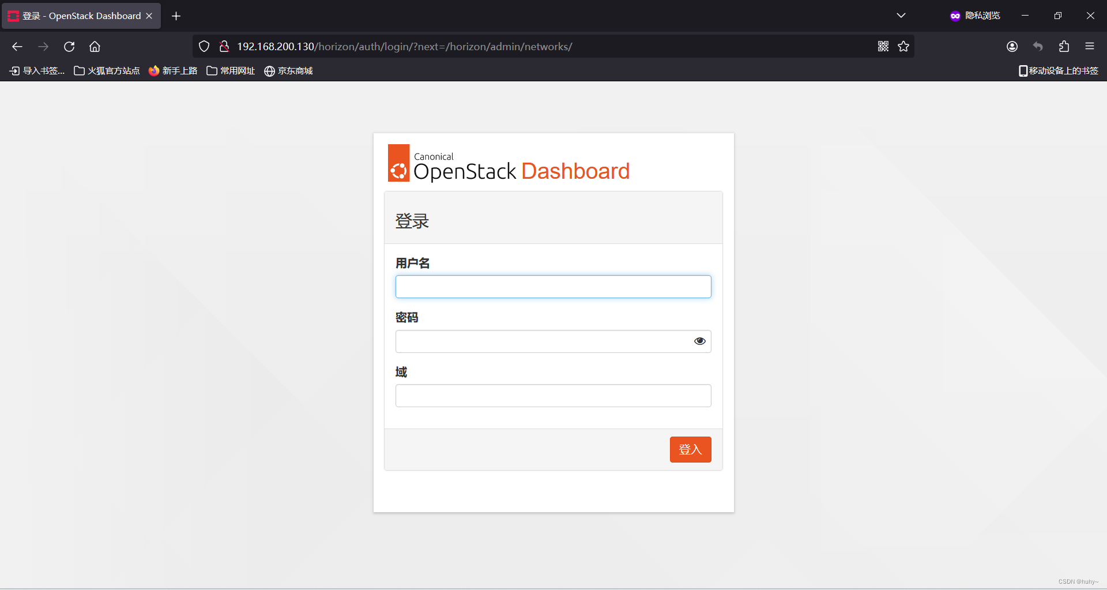This screenshot has height=590, width=1107.
Task: Focus the 域 input field
Action: click(553, 396)
